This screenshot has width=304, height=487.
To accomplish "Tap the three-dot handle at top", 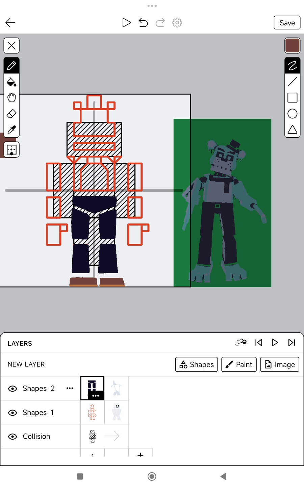I will (152, 6).
